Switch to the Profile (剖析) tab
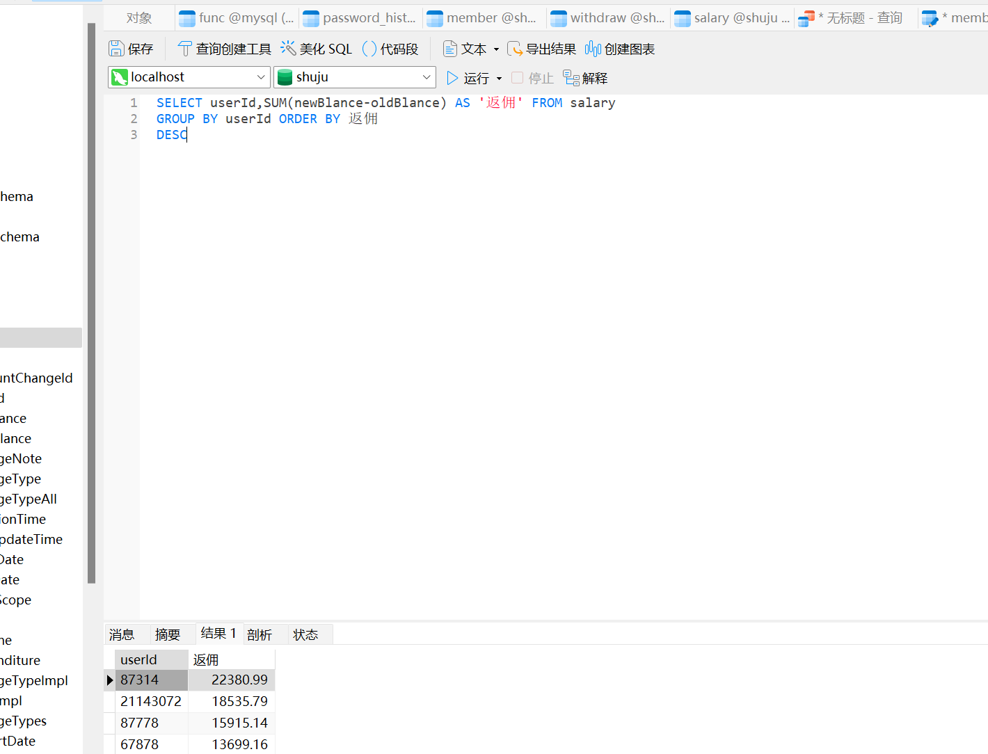The height and width of the screenshot is (754, 988). pyautogui.click(x=260, y=634)
